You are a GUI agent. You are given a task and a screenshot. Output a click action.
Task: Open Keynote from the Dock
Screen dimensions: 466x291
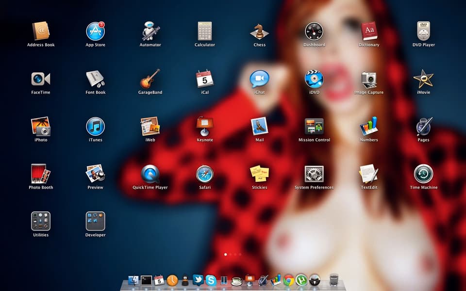[250, 281]
